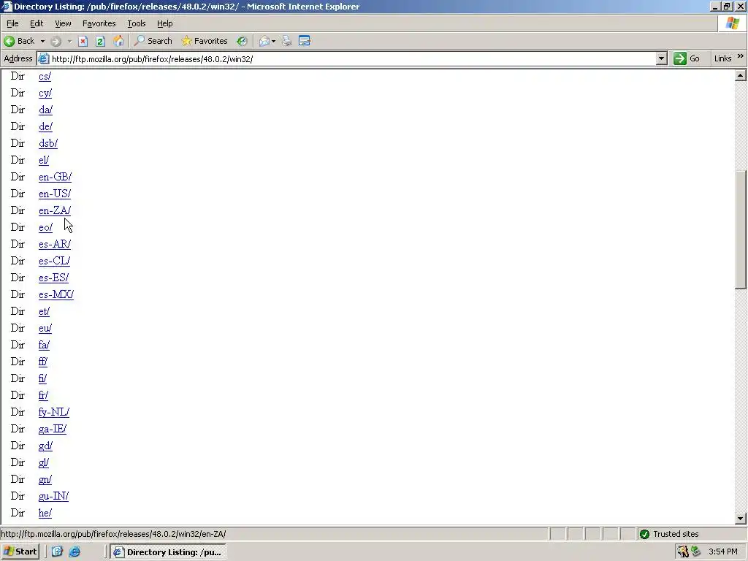Stop page loading with the Stop icon
The height and width of the screenshot is (561, 748).
(x=83, y=41)
